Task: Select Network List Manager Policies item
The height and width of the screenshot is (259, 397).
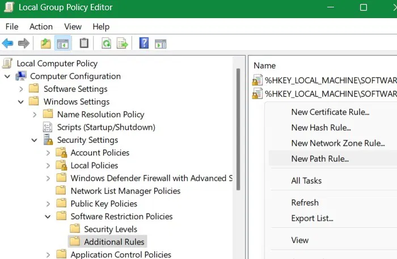Action: (125, 191)
